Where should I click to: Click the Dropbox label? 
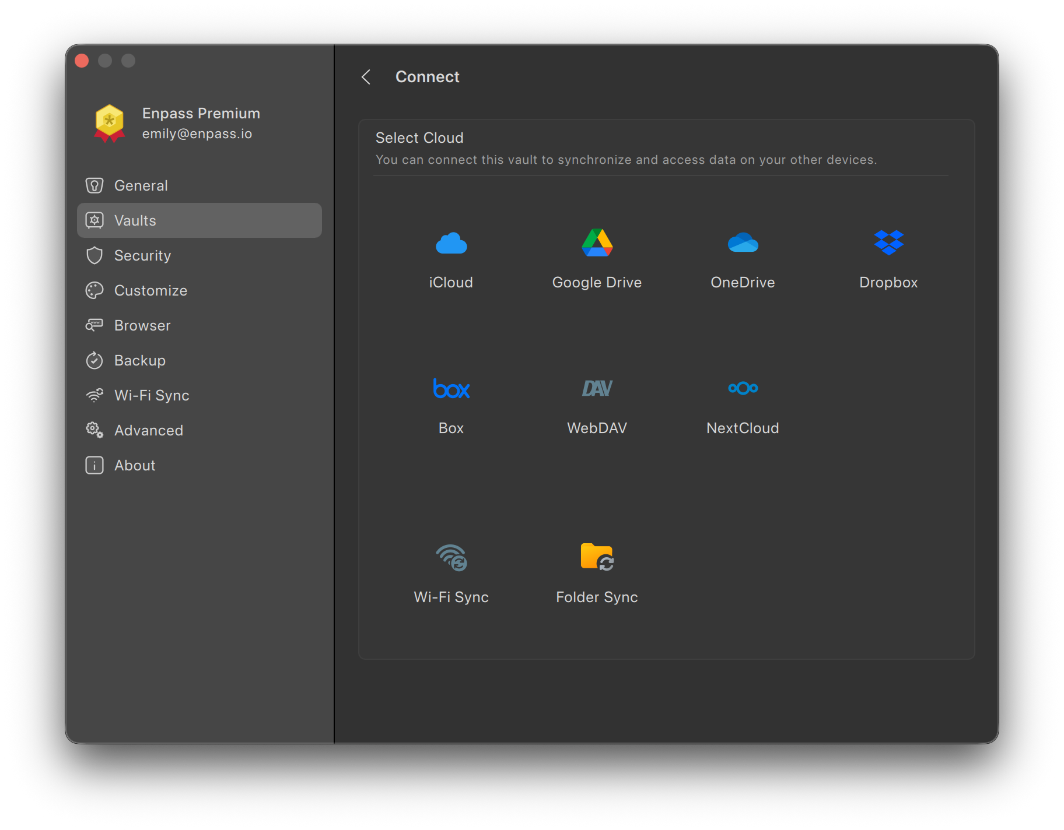[x=888, y=283]
